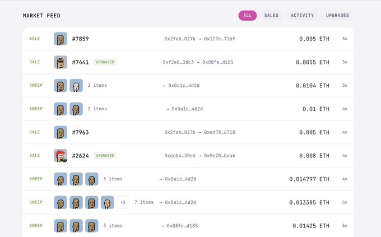Click addresses 0x2fab…027b → 0xed78…6718
The width and height of the screenshot is (381, 237).
(x=199, y=132)
